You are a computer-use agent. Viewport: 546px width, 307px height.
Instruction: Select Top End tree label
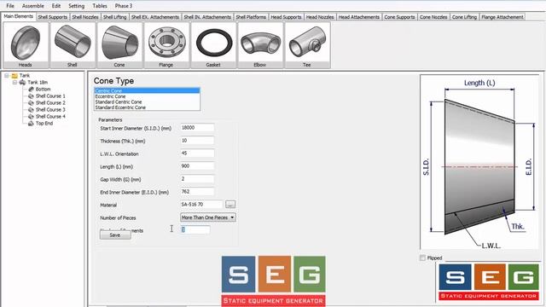[x=44, y=123]
